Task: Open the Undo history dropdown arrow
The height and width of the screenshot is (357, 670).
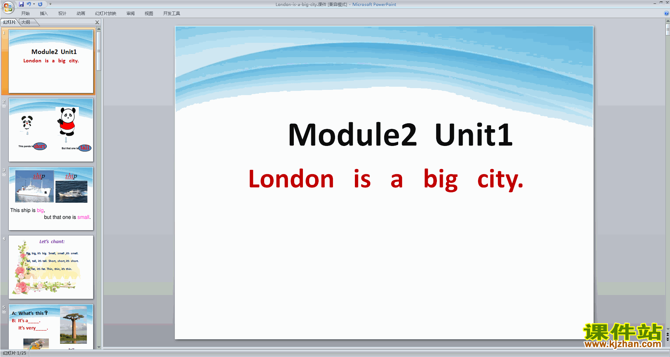Action: 34,4
